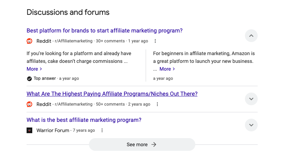Open options menu for the Warrior Forum result
291x160 pixels.
pos(102,130)
